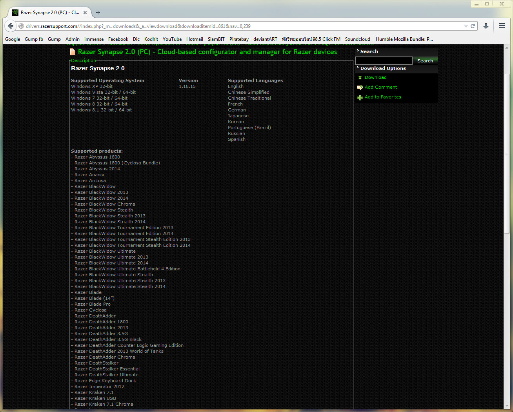Open the YouTube bookmark
This screenshot has width=513, height=412.
(172, 39)
